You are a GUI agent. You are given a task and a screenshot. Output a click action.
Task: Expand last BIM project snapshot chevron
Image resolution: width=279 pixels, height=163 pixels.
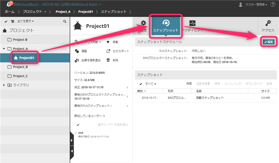(x=128, y=97)
